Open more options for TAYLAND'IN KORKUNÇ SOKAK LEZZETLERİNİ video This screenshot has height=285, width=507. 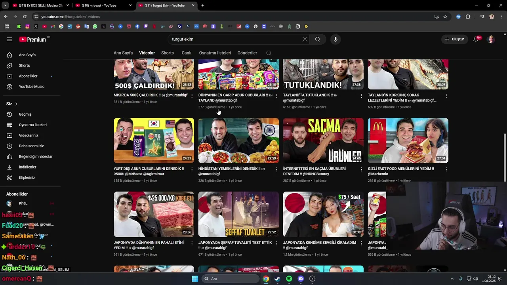tap(446, 96)
